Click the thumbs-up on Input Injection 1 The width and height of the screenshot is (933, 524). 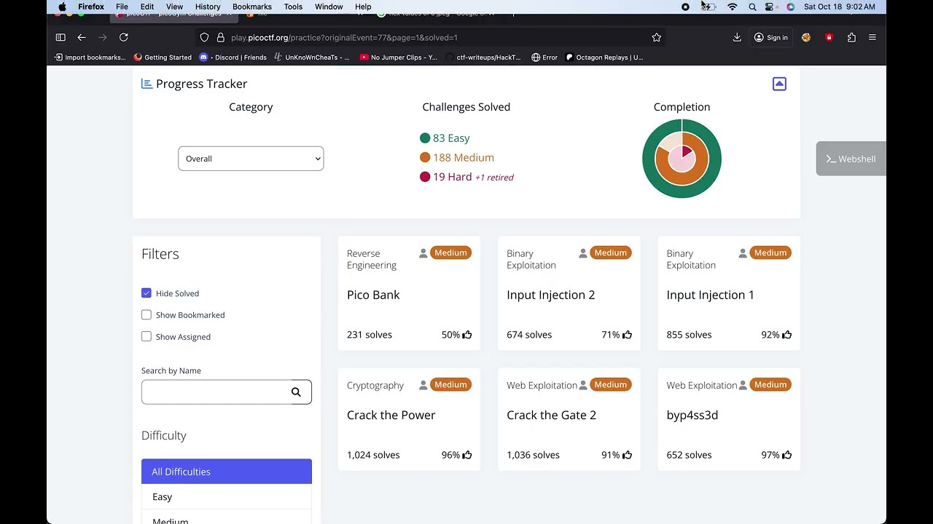pos(786,335)
